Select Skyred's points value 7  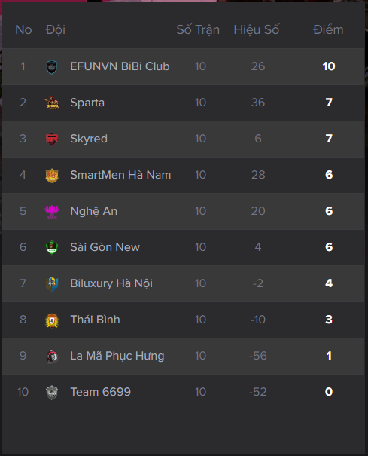click(x=329, y=139)
